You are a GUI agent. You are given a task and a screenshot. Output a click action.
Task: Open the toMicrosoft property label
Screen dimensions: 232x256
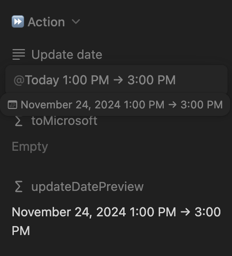point(64,121)
